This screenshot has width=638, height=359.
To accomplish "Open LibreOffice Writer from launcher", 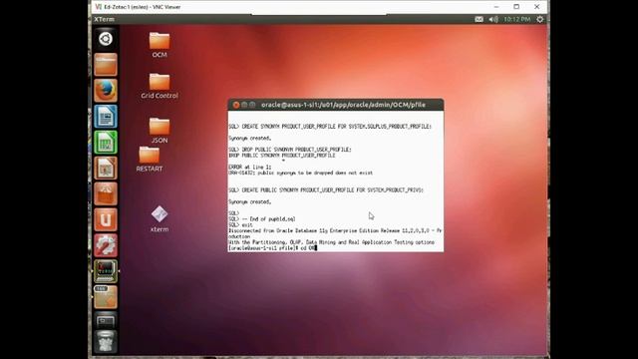I will pyautogui.click(x=106, y=117).
